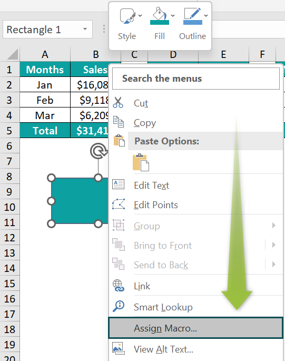Click the Search the menus box
Viewport: 285px width, 361px height.
click(x=196, y=79)
